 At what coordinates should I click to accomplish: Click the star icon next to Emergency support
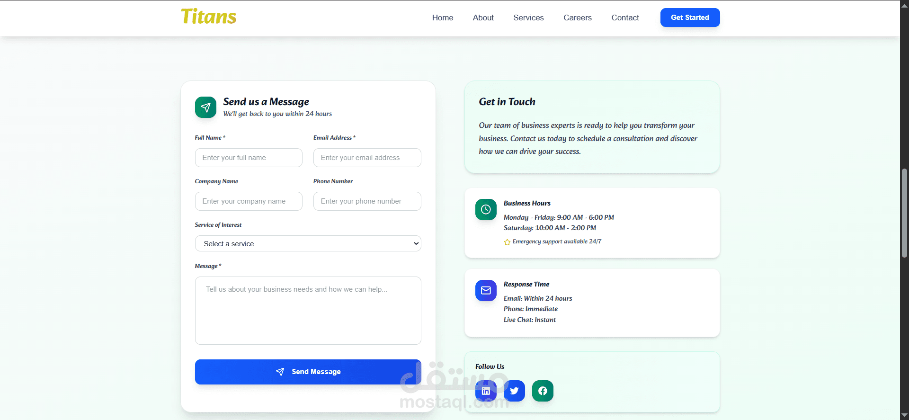507,242
